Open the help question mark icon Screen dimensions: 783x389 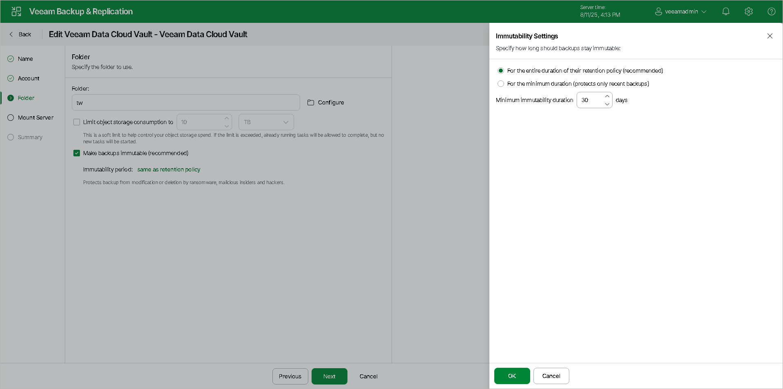tap(772, 11)
